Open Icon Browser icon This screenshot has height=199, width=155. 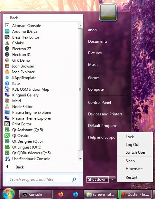tap(7, 66)
